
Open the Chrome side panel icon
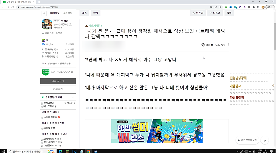[x=258, y=7]
